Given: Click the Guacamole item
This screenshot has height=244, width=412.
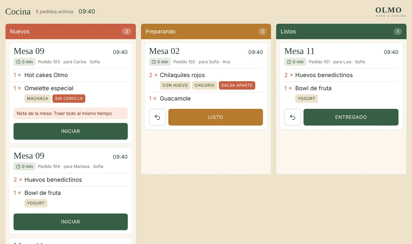Looking at the screenshot, I should point(175,99).
